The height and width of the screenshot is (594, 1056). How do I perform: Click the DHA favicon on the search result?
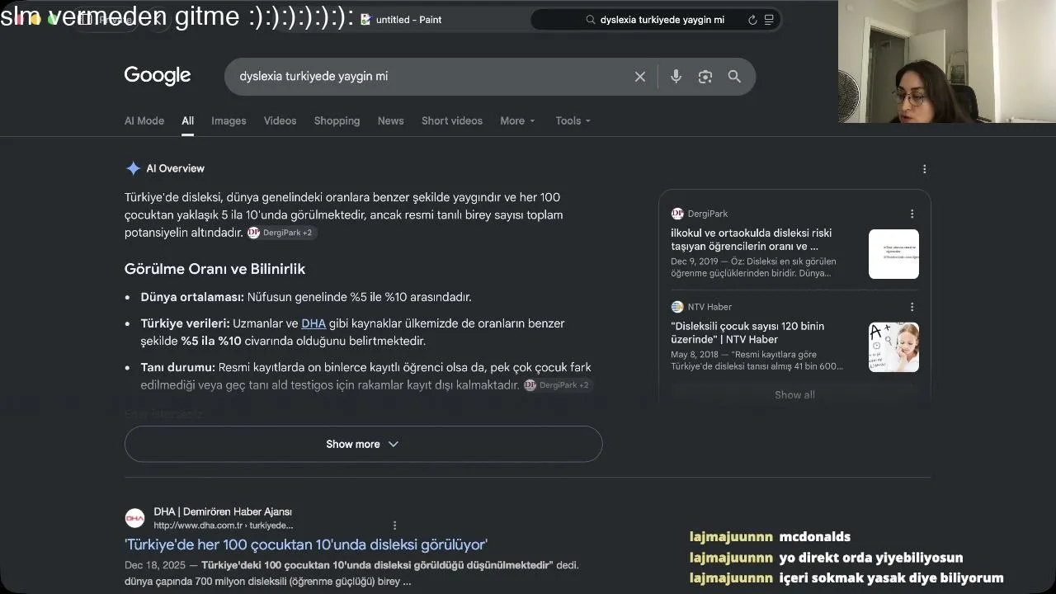pos(134,518)
